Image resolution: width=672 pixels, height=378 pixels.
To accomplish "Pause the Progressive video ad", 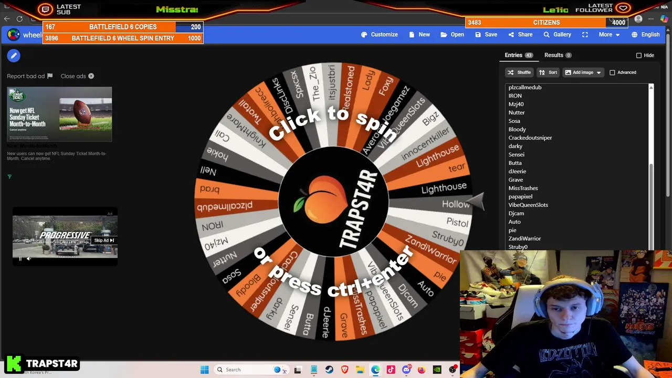I will tap(20, 258).
